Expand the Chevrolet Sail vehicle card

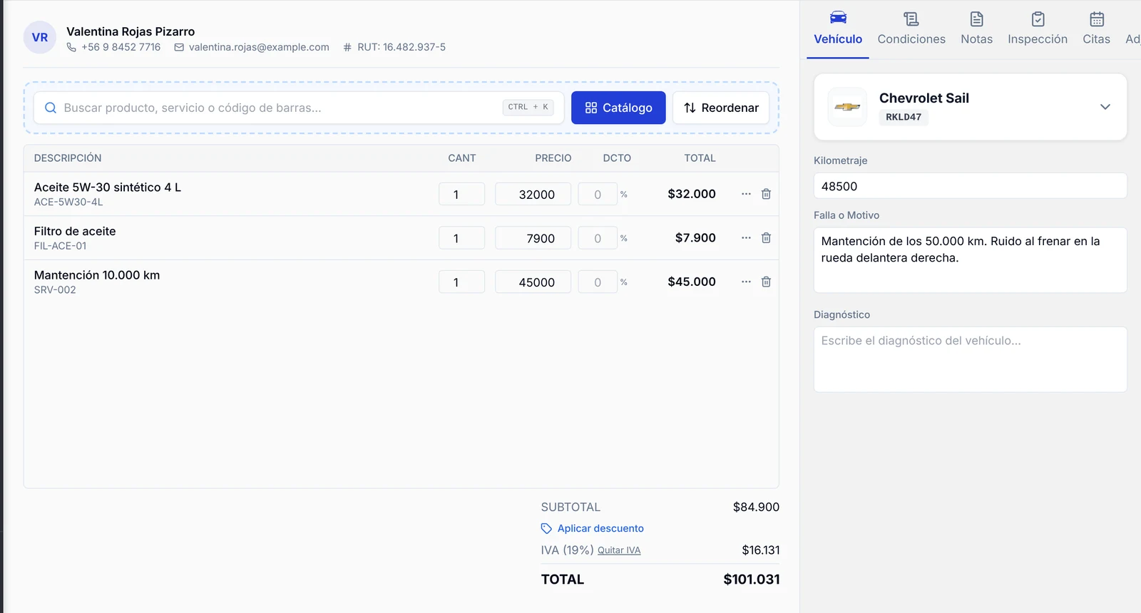tap(1105, 107)
